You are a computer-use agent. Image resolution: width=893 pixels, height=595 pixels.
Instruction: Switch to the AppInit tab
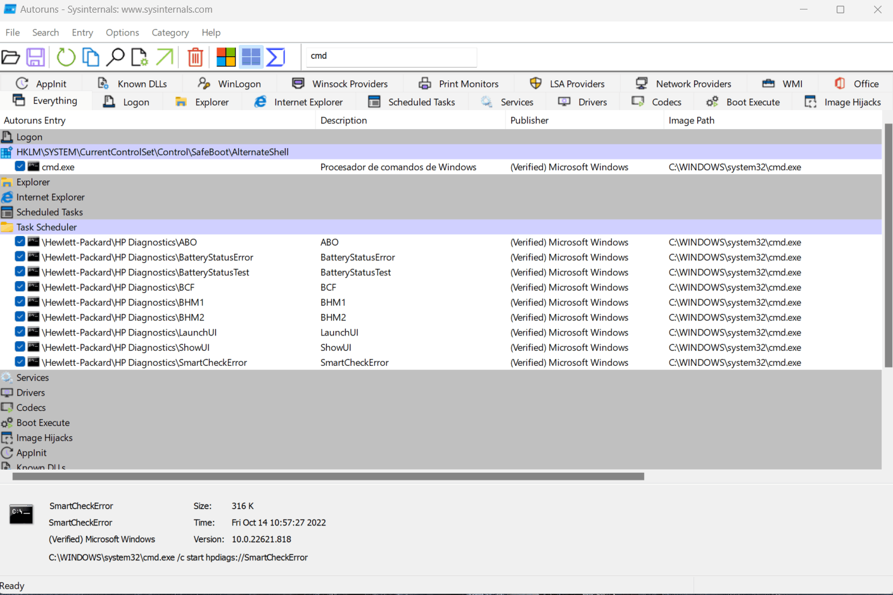point(41,84)
